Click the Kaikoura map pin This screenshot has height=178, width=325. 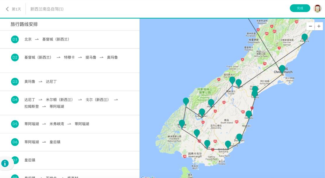pyautogui.click(x=305, y=37)
